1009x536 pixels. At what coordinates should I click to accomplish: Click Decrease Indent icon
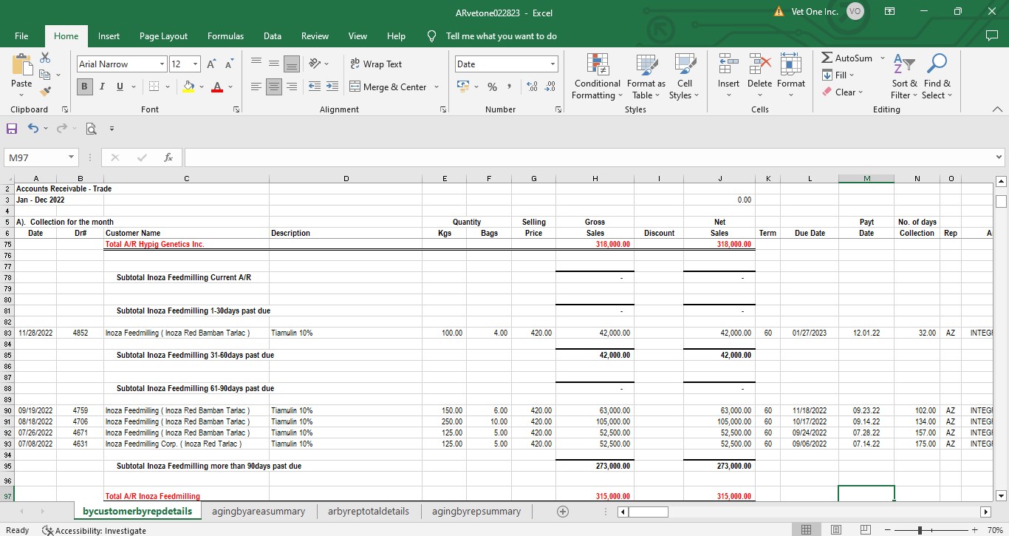[315, 86]
